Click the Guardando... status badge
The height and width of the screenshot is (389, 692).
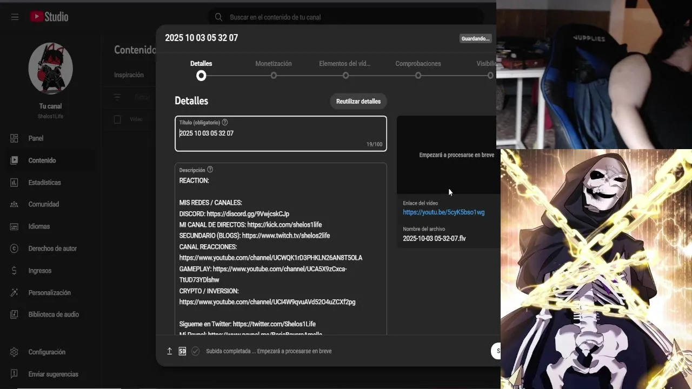tap(475, 38)
